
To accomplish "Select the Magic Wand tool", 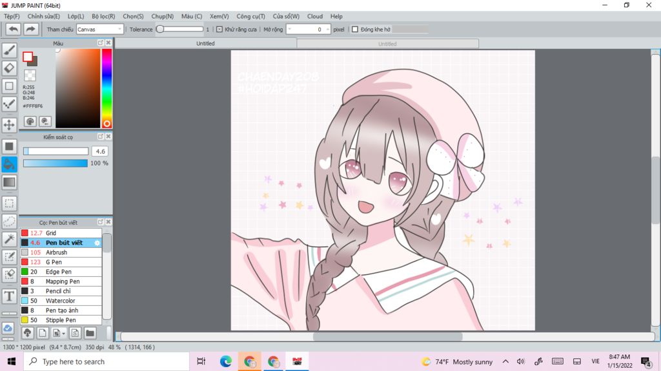I will point(9,239).
